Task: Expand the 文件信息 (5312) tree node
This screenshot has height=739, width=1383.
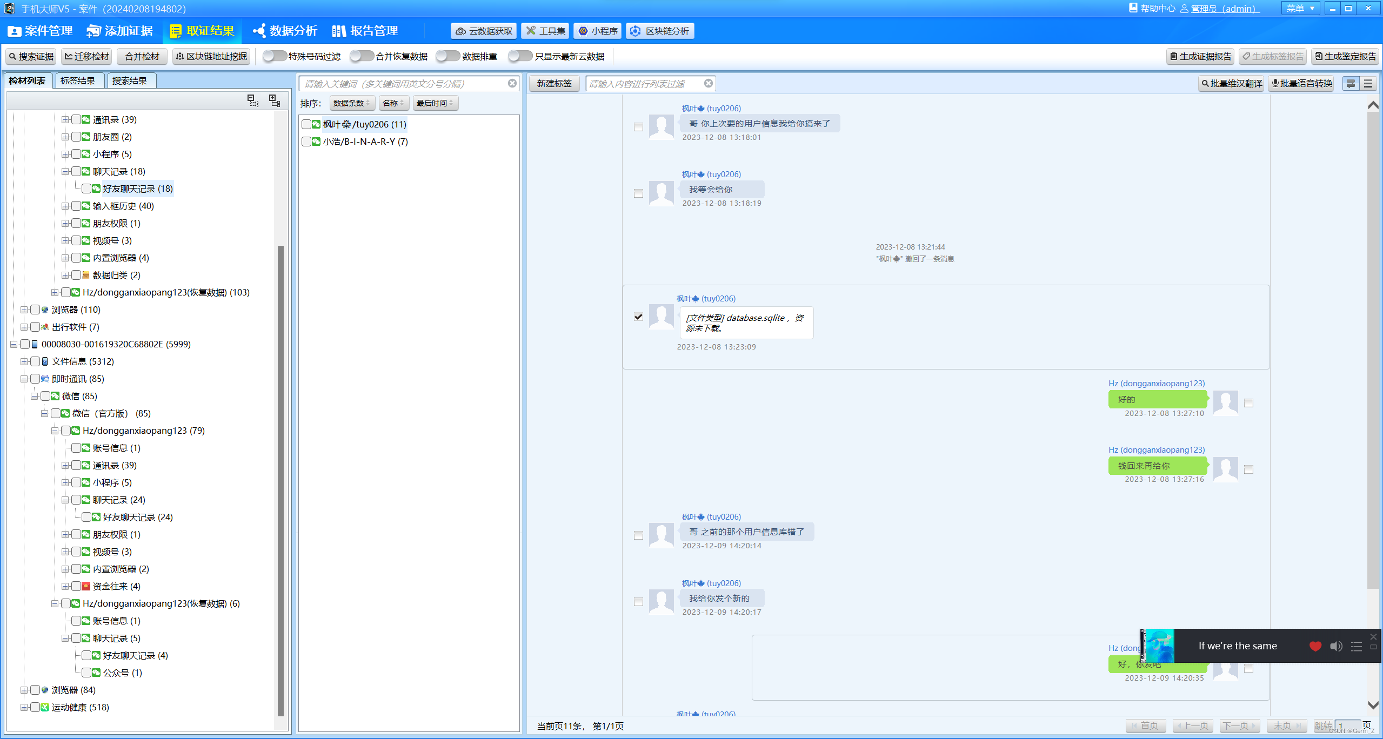Action: (24, 361)
